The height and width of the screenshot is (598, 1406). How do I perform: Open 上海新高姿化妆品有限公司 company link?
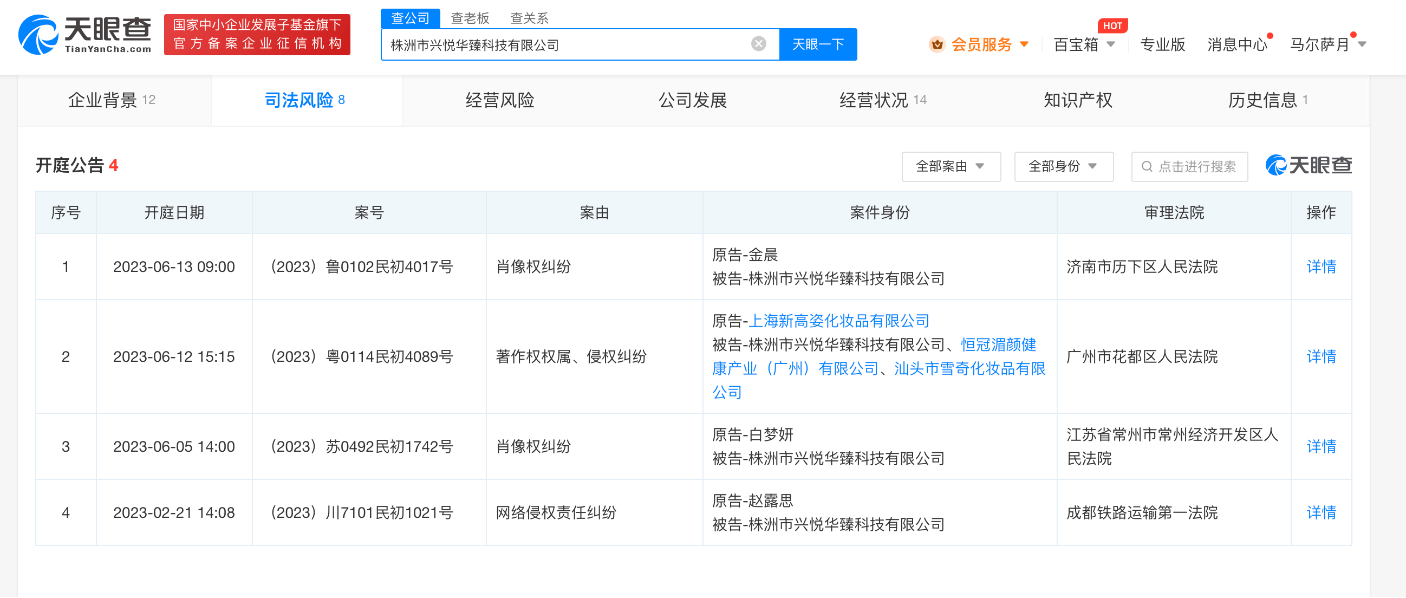coord(838,321)
